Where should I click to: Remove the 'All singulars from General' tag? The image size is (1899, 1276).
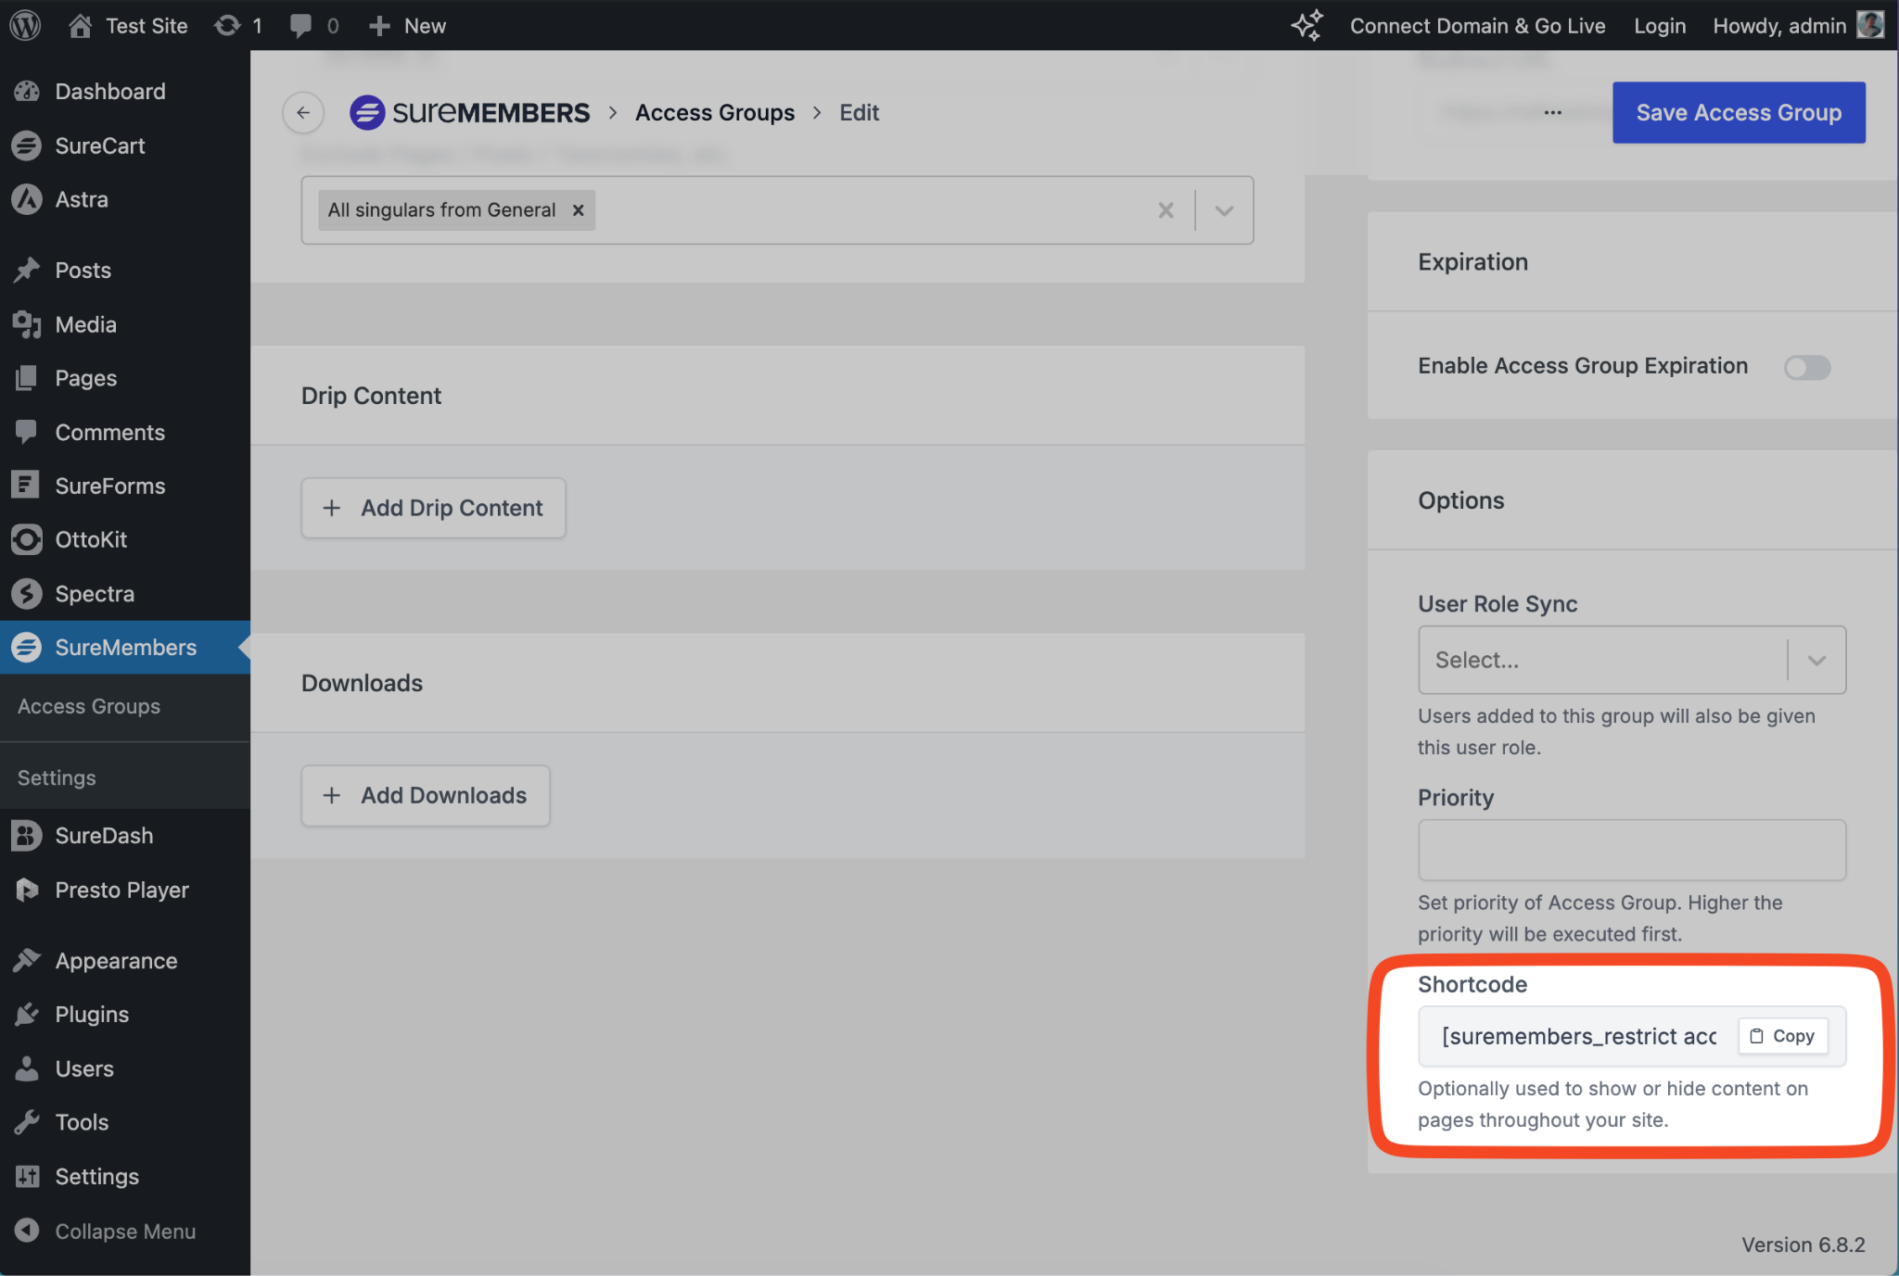(x=578, y=210)
